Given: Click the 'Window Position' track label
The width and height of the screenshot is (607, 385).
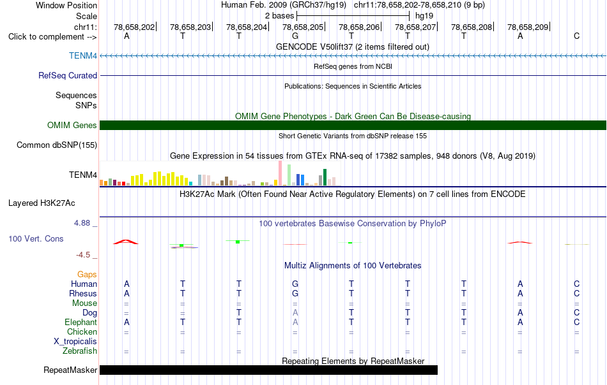Looking at the screenshot, I should [x=66, y=5].
